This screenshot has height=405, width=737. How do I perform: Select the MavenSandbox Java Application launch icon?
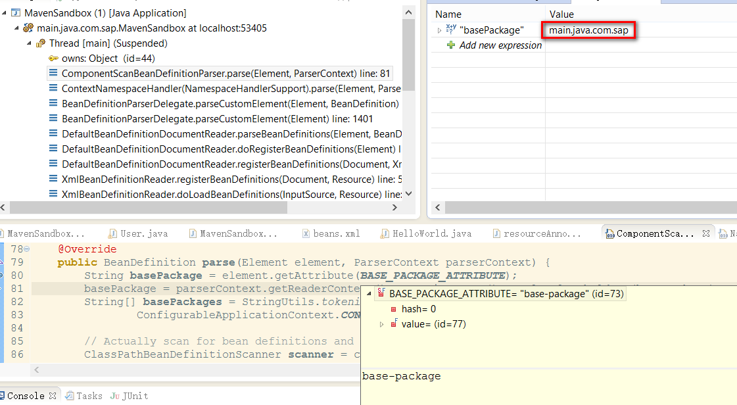tap(16, 13)
